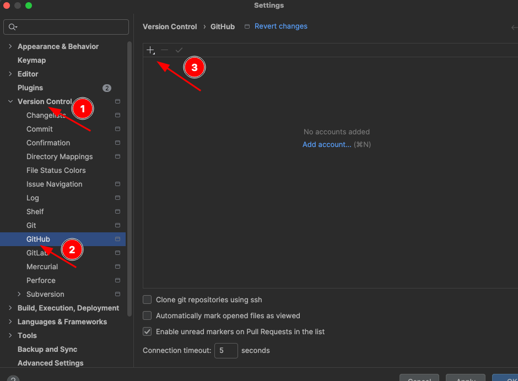Expand the Tools section
This screenshot has height=381, width=518.
click(x=10, y=335)
